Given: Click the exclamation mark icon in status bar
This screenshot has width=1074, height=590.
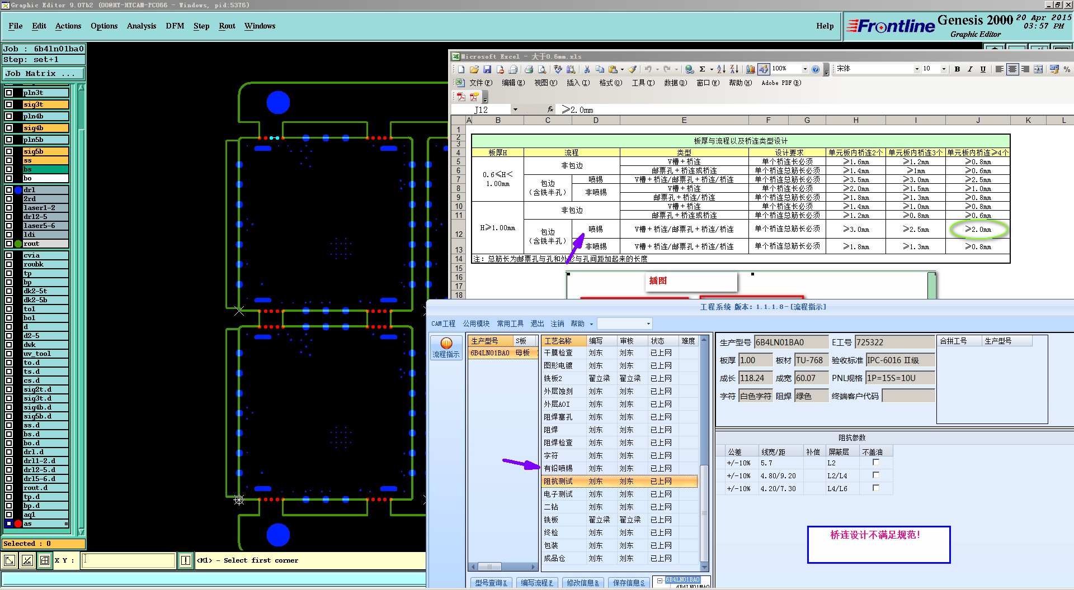Looking at the screenshot, I should point(186,560).
